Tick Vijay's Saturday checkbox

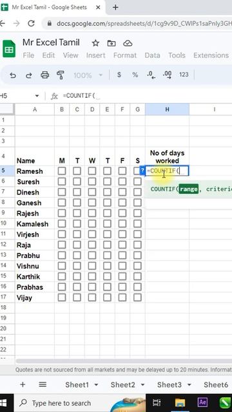(137, 297)
